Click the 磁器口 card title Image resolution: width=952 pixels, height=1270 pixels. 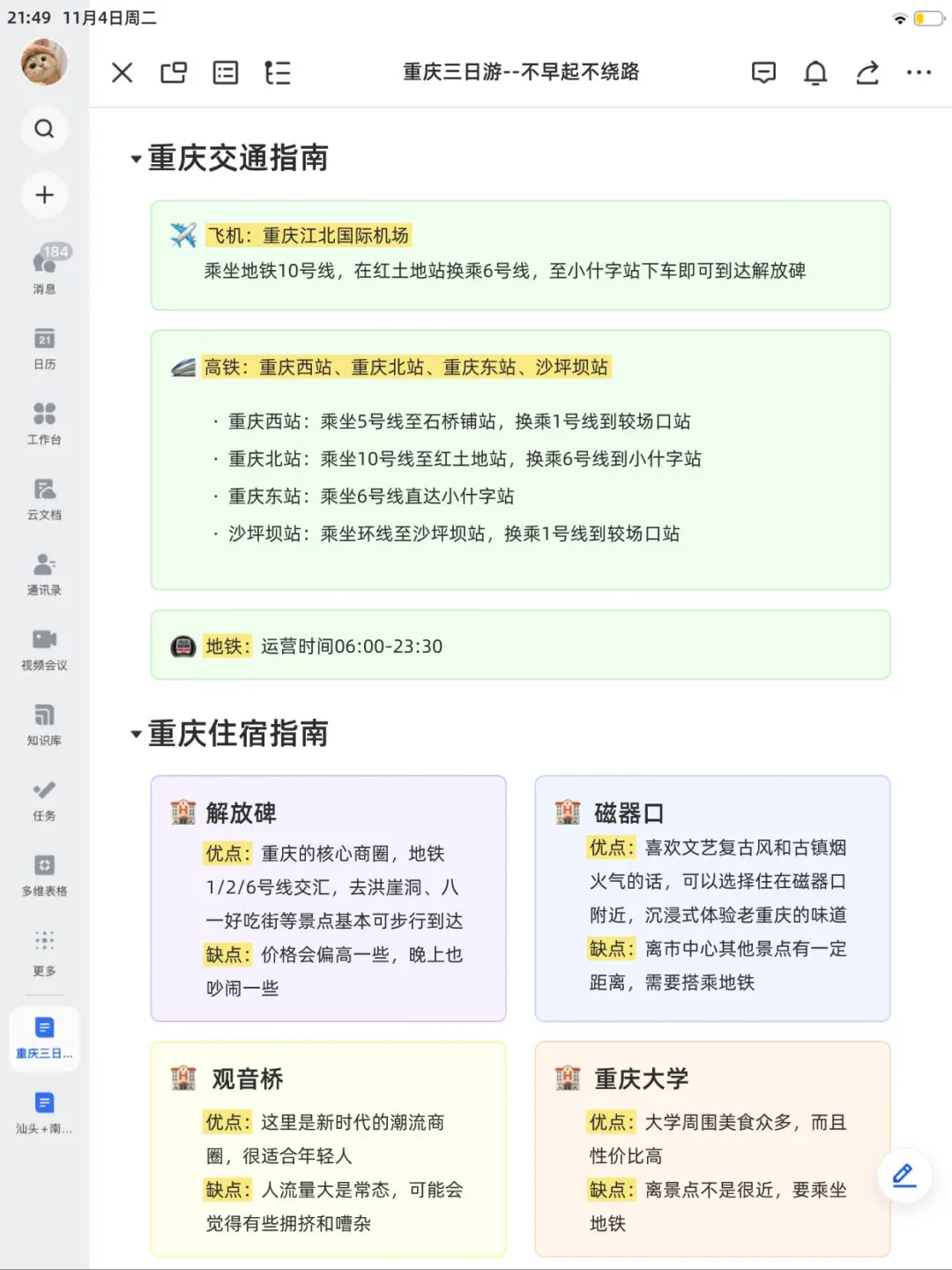tap(628, 812)
